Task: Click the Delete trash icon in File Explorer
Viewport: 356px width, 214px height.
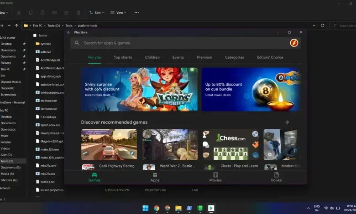Action: [x=78, y=13]
